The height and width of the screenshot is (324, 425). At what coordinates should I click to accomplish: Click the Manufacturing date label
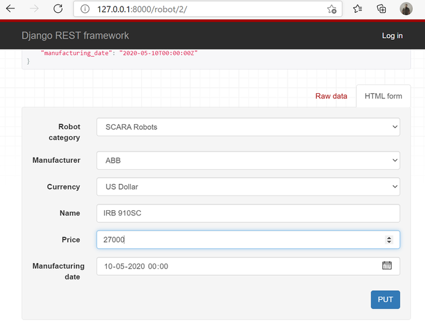click(x=59, y=271)
